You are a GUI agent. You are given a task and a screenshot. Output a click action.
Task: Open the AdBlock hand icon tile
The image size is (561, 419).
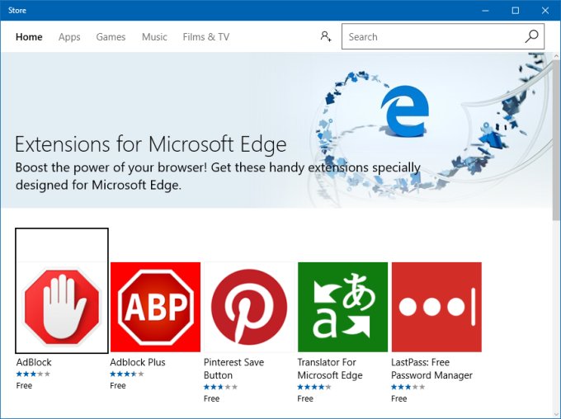tap(62, 308)
